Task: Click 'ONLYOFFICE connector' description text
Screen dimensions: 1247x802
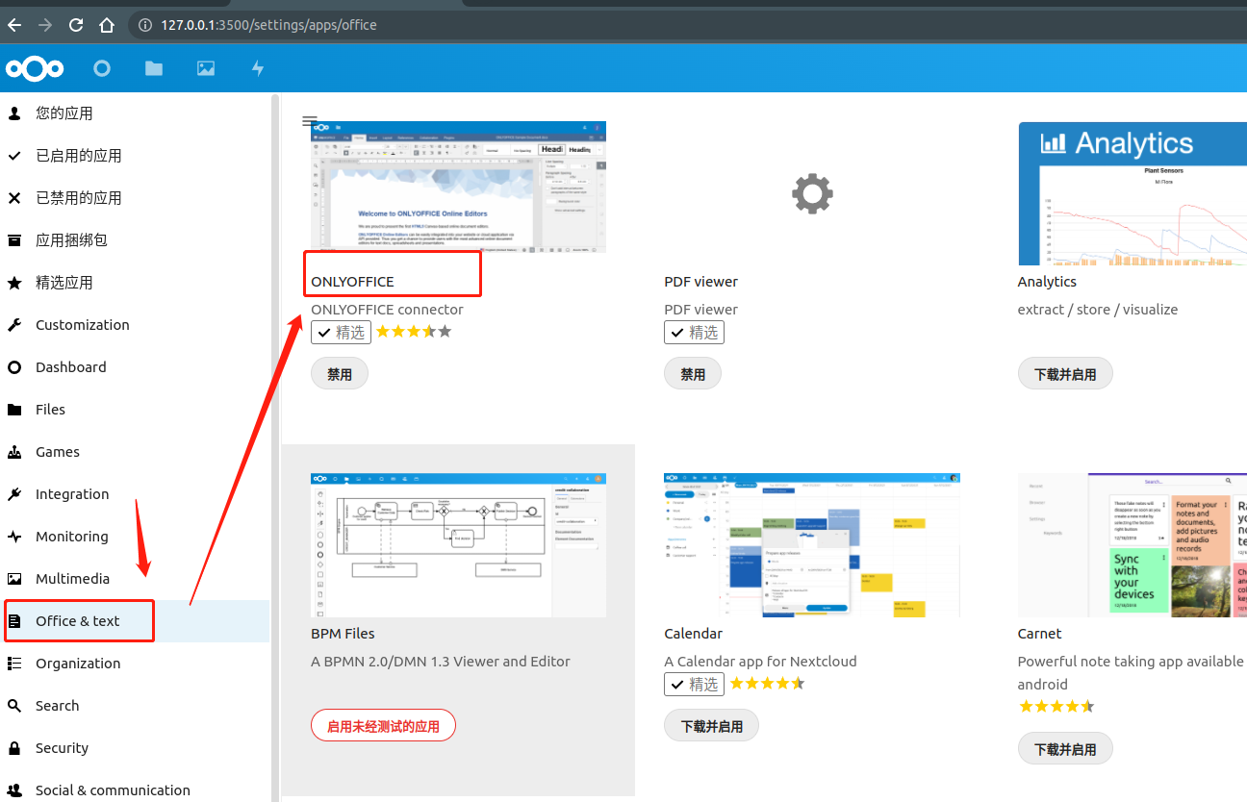Action: [x=387, y=310]
